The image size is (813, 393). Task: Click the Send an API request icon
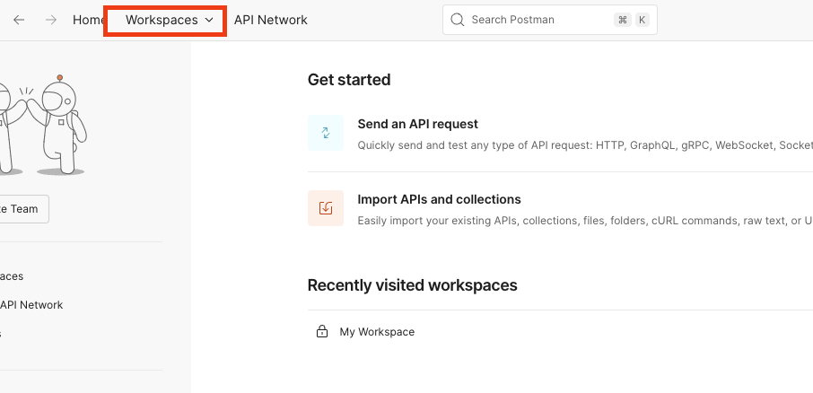[x=326, y=133]
